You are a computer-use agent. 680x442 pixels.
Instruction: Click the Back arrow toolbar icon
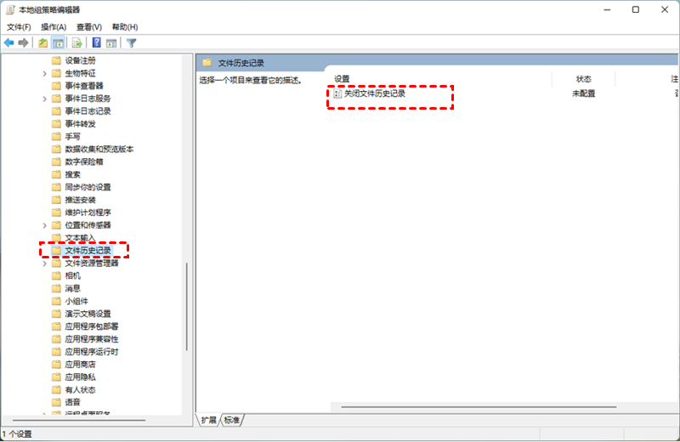9,42
